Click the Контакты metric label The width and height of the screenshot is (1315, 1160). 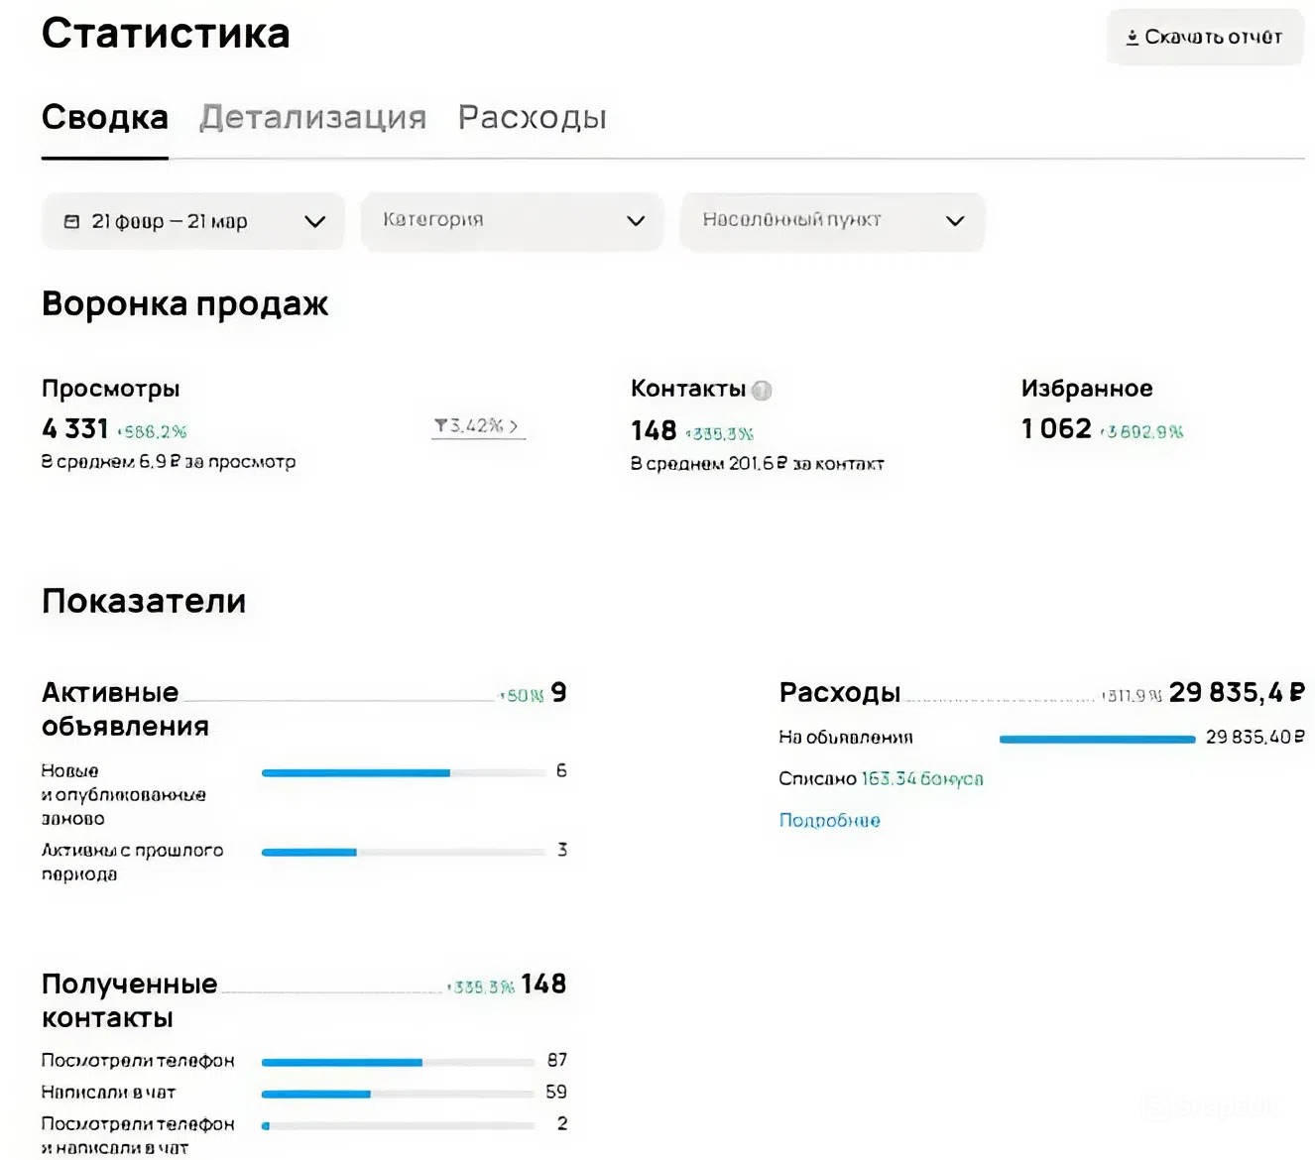688,389
